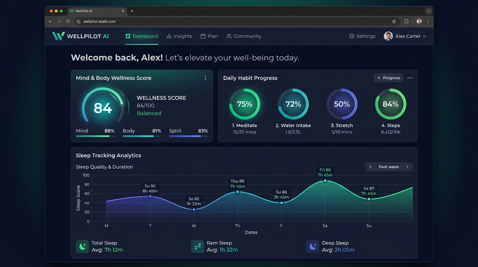Viewport: 478px width, 267px height.
Task: Go to the Community tab
Action: coord(244,36)
